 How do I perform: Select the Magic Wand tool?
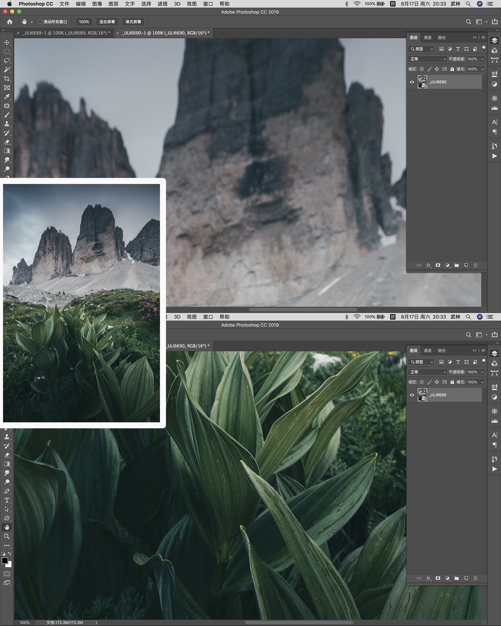7,70
